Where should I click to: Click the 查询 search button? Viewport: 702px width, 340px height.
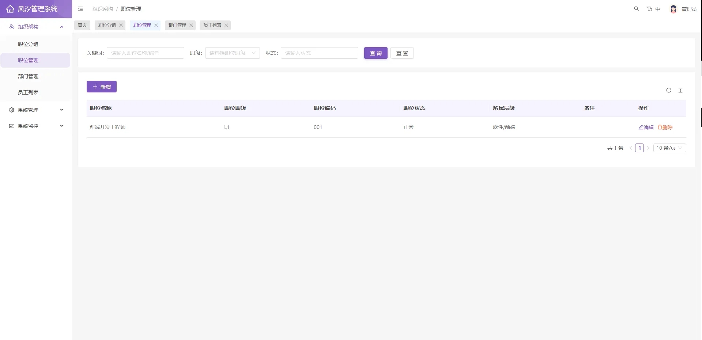pyautogui.click(x=375, y=53)
